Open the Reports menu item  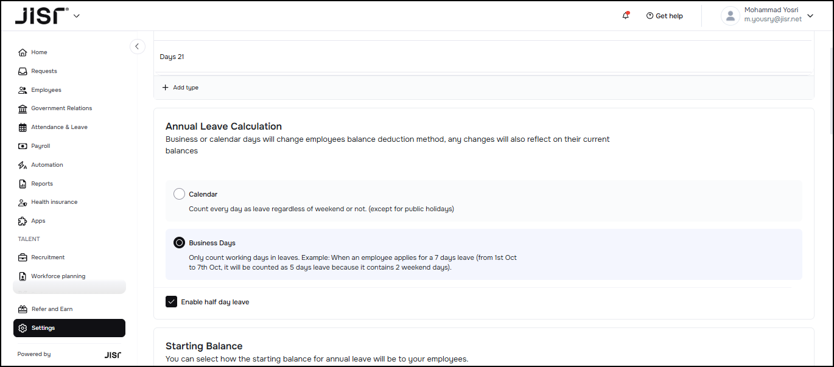[x=42, y=184]
